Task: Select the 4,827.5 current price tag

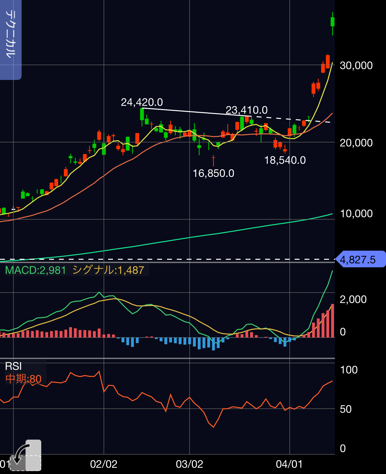Action: point(360,259)
